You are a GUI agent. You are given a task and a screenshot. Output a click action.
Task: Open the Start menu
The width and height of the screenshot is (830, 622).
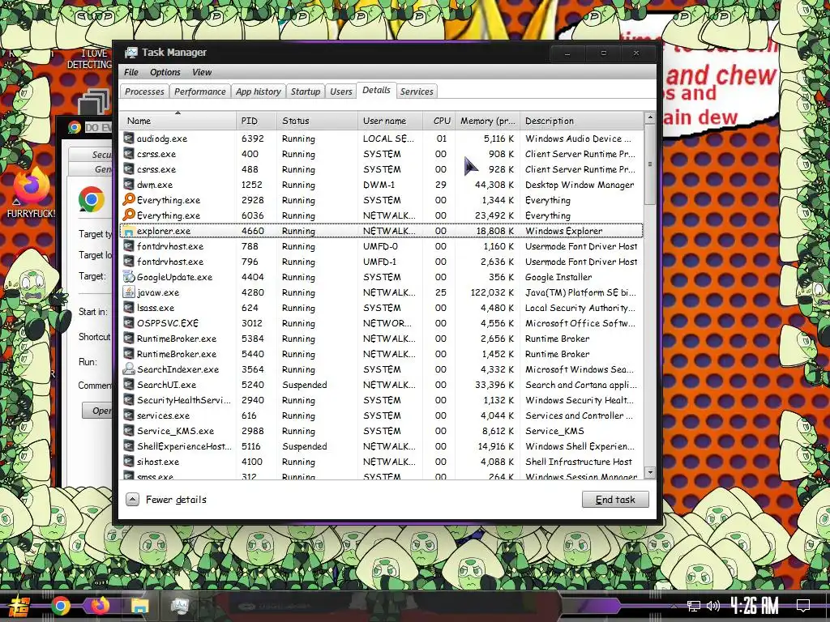coord(19,607)
